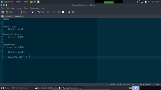Click the text line 'UMASK'
Image resolution: width=161 pixels, height=90 pixels.
coord(6,19)
